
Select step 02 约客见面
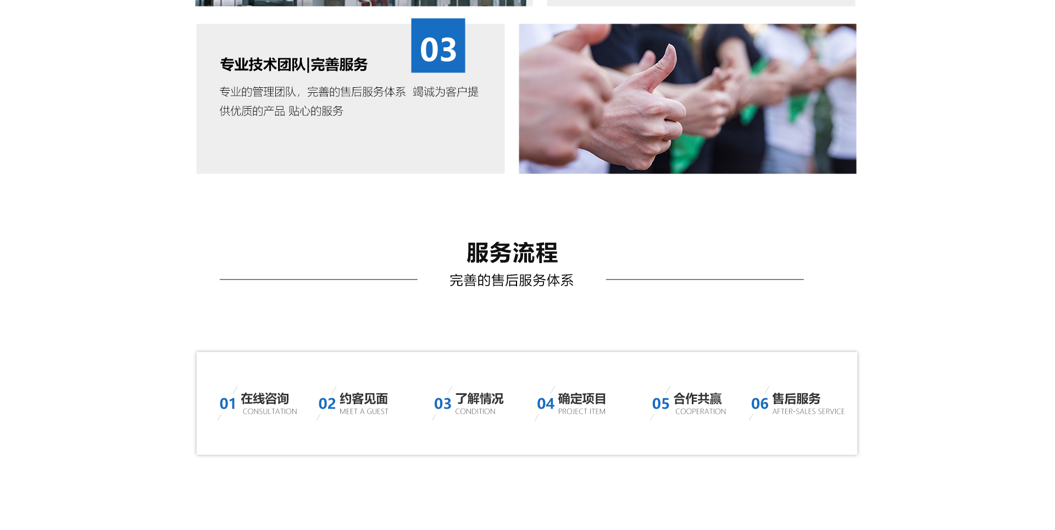pos(353,404)
